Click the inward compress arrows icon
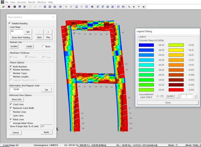This screenshot has width=201, height=147. pyautogui.click(x=123, y=7)
